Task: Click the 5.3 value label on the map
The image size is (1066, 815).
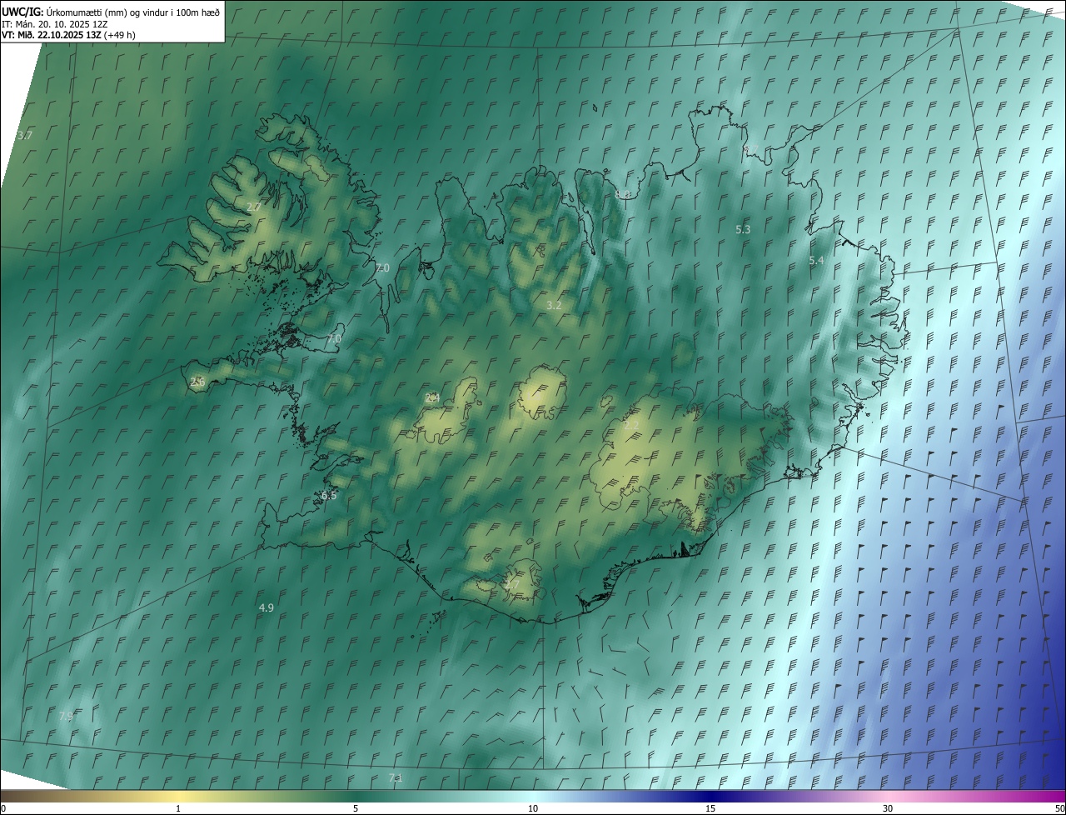Action: pyautogui.click(x=743, y=229)
